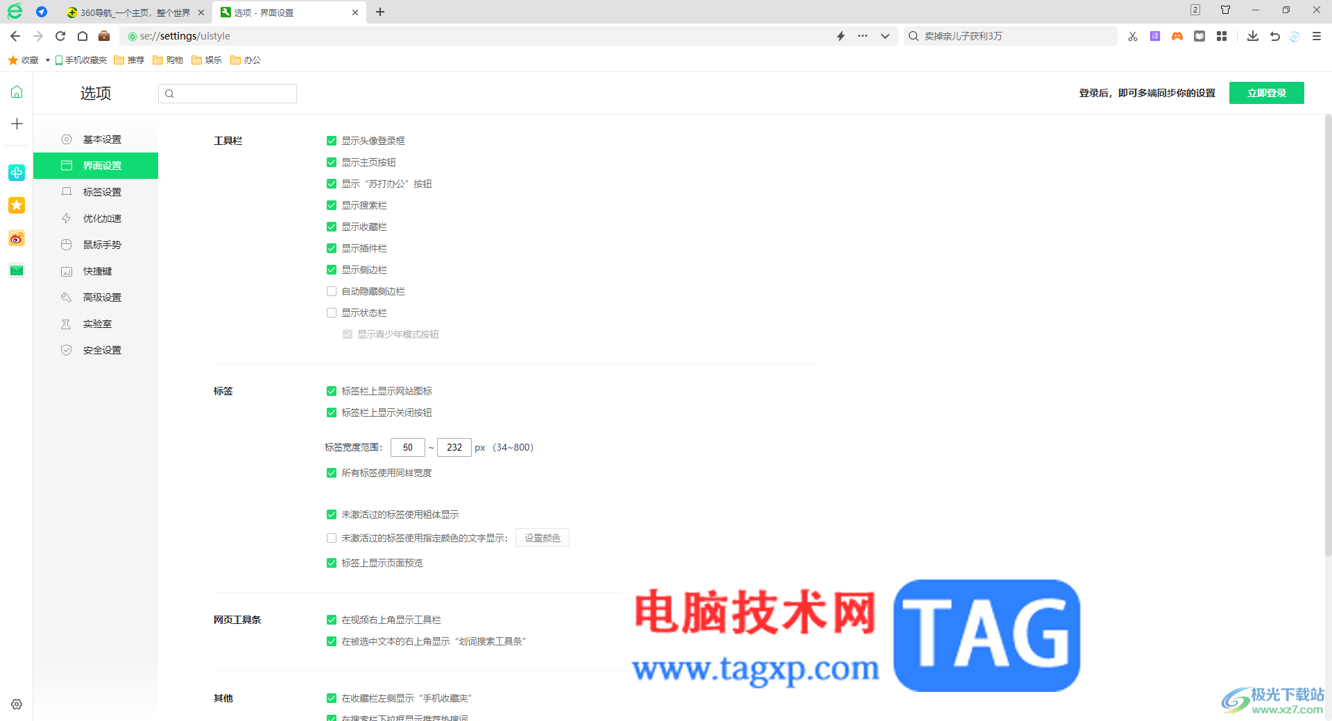Open the browser home page icon
This screenshot has height=721, width=1332.
[83, 36]
